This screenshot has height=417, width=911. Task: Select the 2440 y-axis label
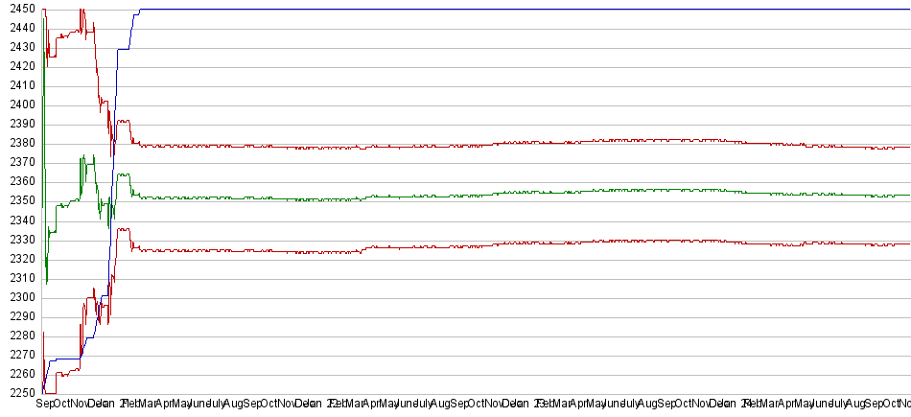tap(18, 28)
